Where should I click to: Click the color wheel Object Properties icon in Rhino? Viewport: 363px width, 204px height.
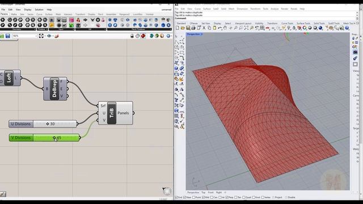305,28
